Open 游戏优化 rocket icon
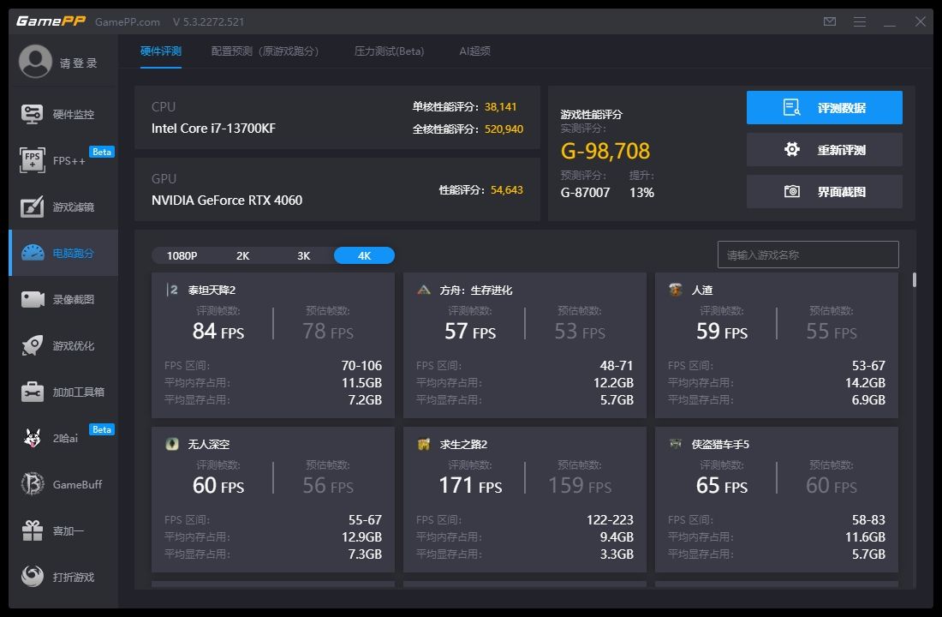942x617 pixels. pyautogui.click(x=32, y=345)
